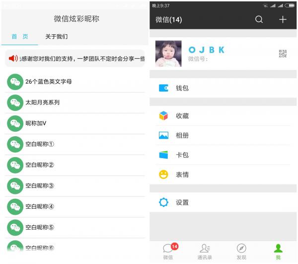Choose the 空白昵称⑤ entry
Viewport: 298px width, 264px height.
coord(75,228)
